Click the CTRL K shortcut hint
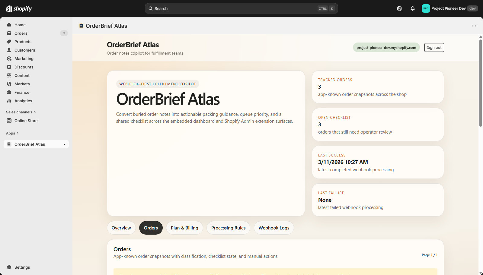Viewport: 483px width, 275px height. click(326, 8)
